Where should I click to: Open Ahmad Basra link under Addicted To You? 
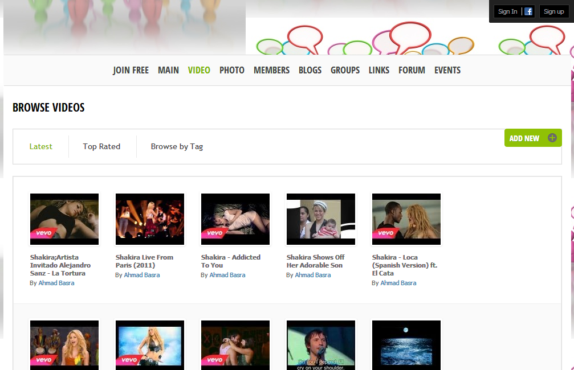coord(227,275)
